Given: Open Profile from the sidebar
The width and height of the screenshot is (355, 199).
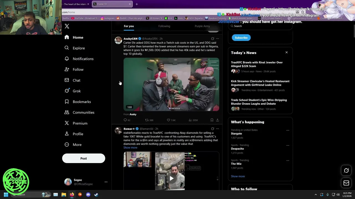Looking at the screenshot, I should (x=74, y=134).
